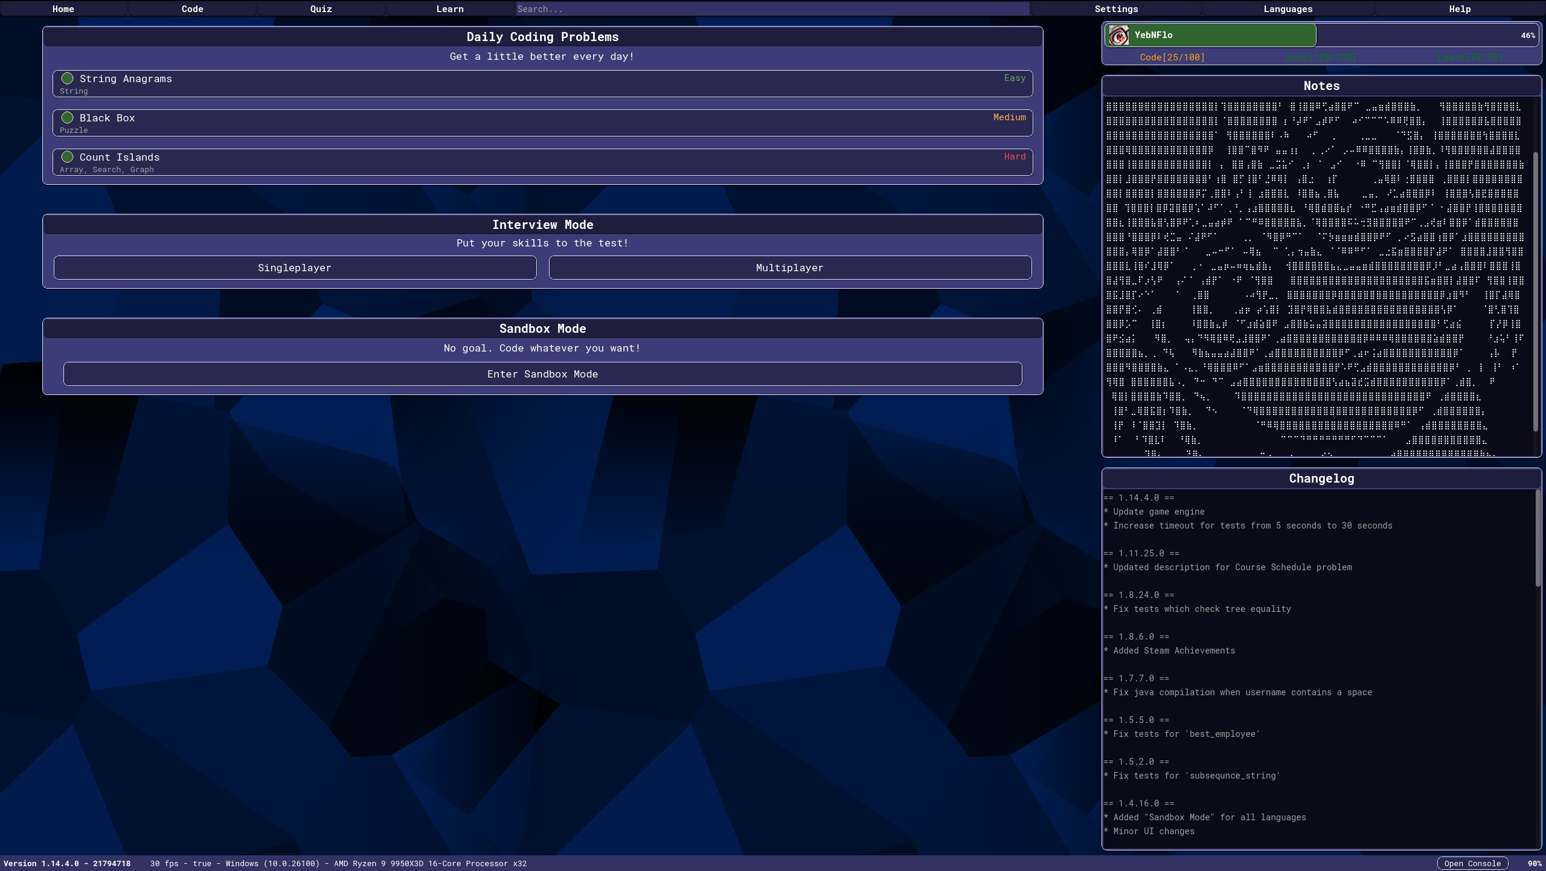Click String Anagrams green status circle
The image size is (1546, 871).
pos(68,79)
